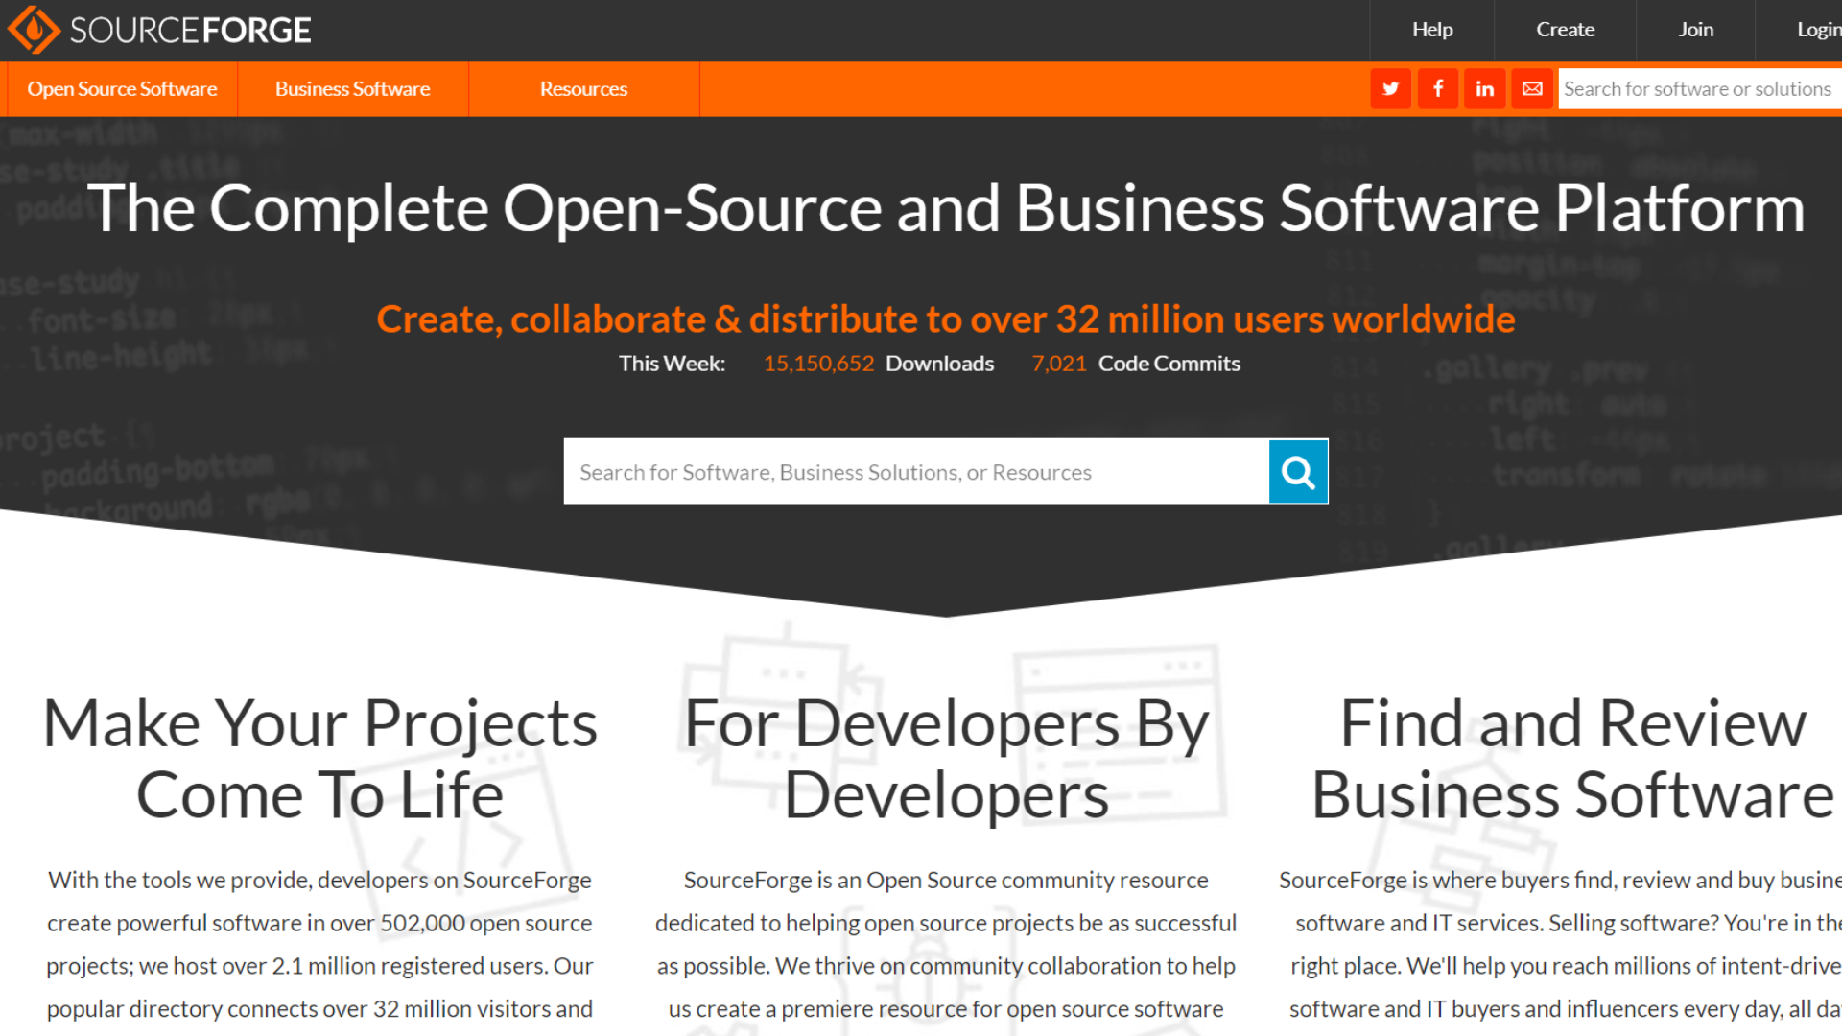Click the main Software, Business Solutions search box
The image size is (1842, 1036).
pyautogui.click(x=915, y=472)
